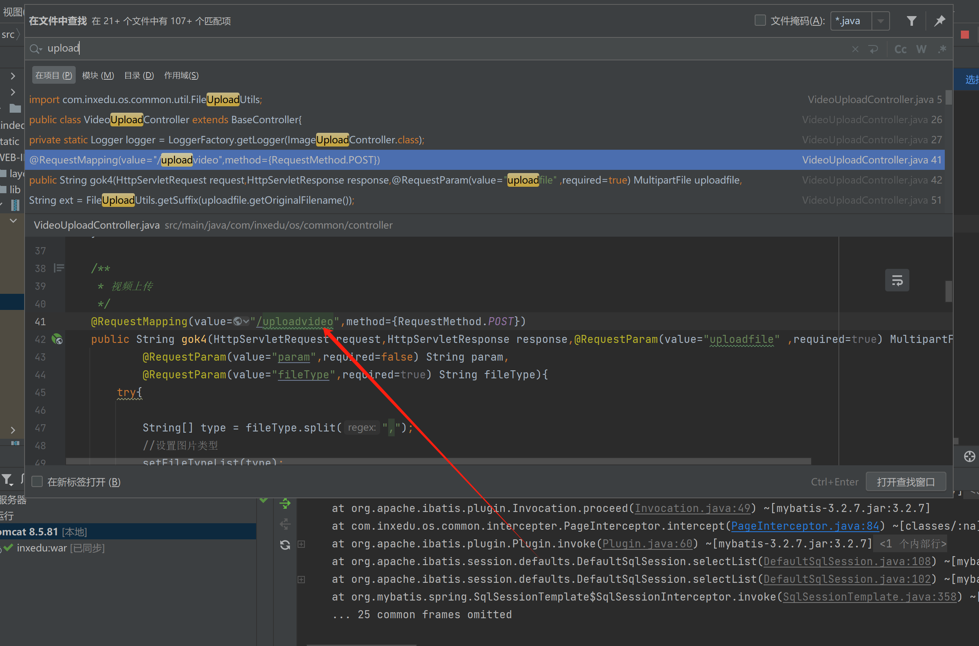The image size is (979, 646).
Task: Open the *.java file mask dropdown
Action: (x=880, y=21)
